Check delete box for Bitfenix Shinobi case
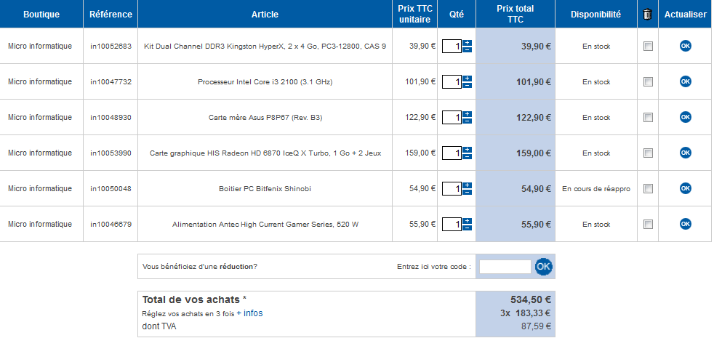This screenshot has width=714, height=338. coord(648,189)
